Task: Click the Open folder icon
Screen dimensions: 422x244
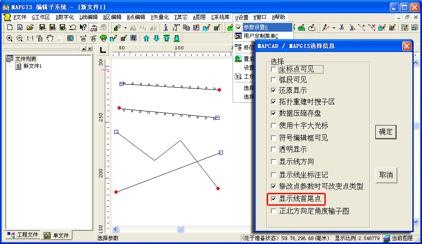Action: [x=30, y=27]
